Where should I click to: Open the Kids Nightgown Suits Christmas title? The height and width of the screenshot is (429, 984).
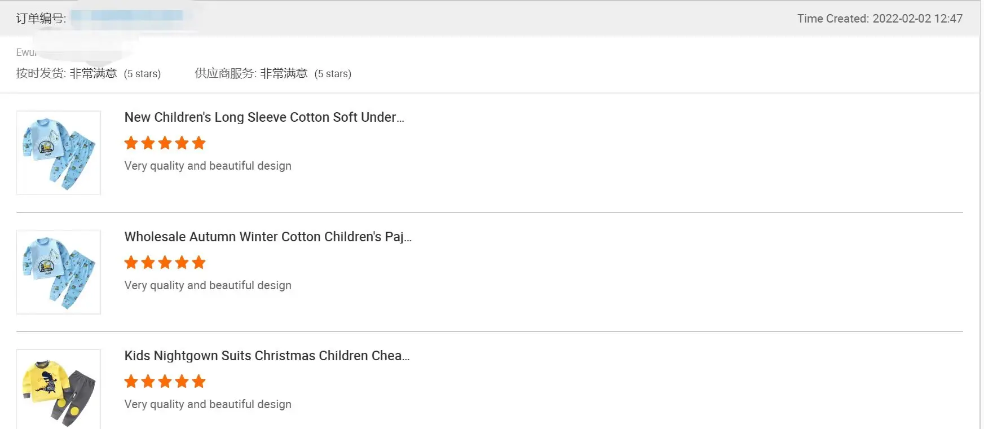[267, 356]
